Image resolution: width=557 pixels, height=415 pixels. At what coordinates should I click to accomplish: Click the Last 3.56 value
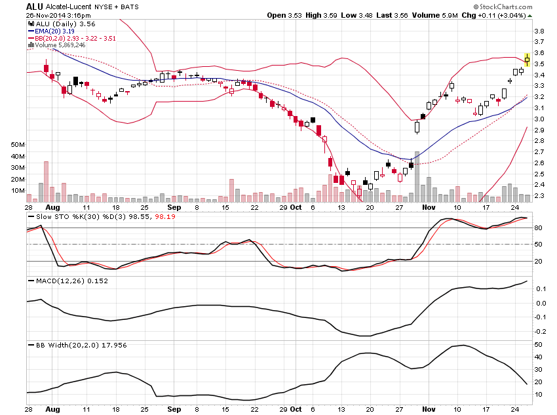point(392,15)
